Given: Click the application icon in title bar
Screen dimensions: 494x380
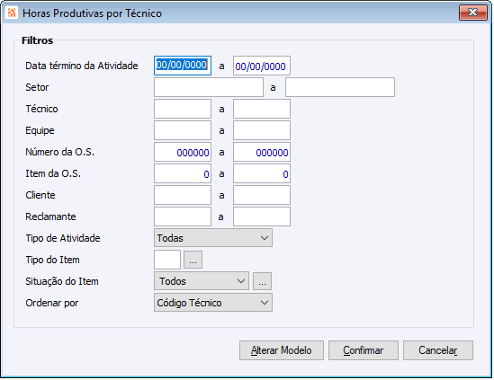Looking at the screenshot, I should click(x=12, y=13).
